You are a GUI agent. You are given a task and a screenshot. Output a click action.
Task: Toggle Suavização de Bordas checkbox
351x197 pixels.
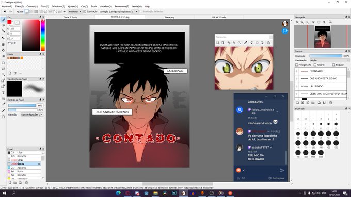[x=141, y=12]
